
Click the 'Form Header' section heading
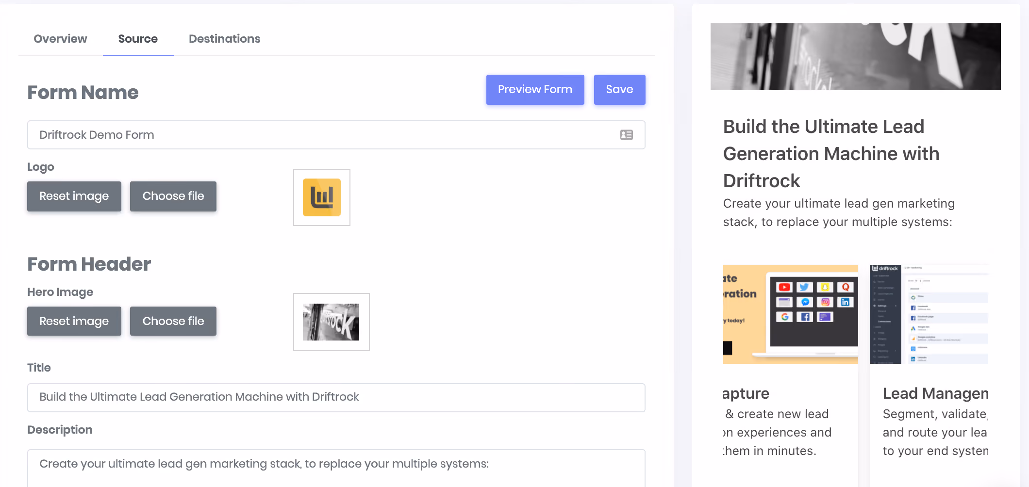(x=89, y=264)
